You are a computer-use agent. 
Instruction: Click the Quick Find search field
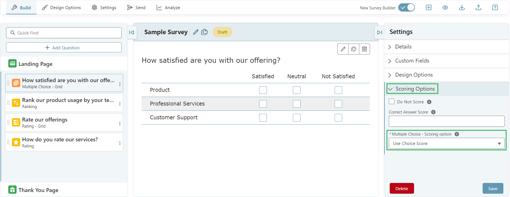pyautogui.click(x=64, y=33)
